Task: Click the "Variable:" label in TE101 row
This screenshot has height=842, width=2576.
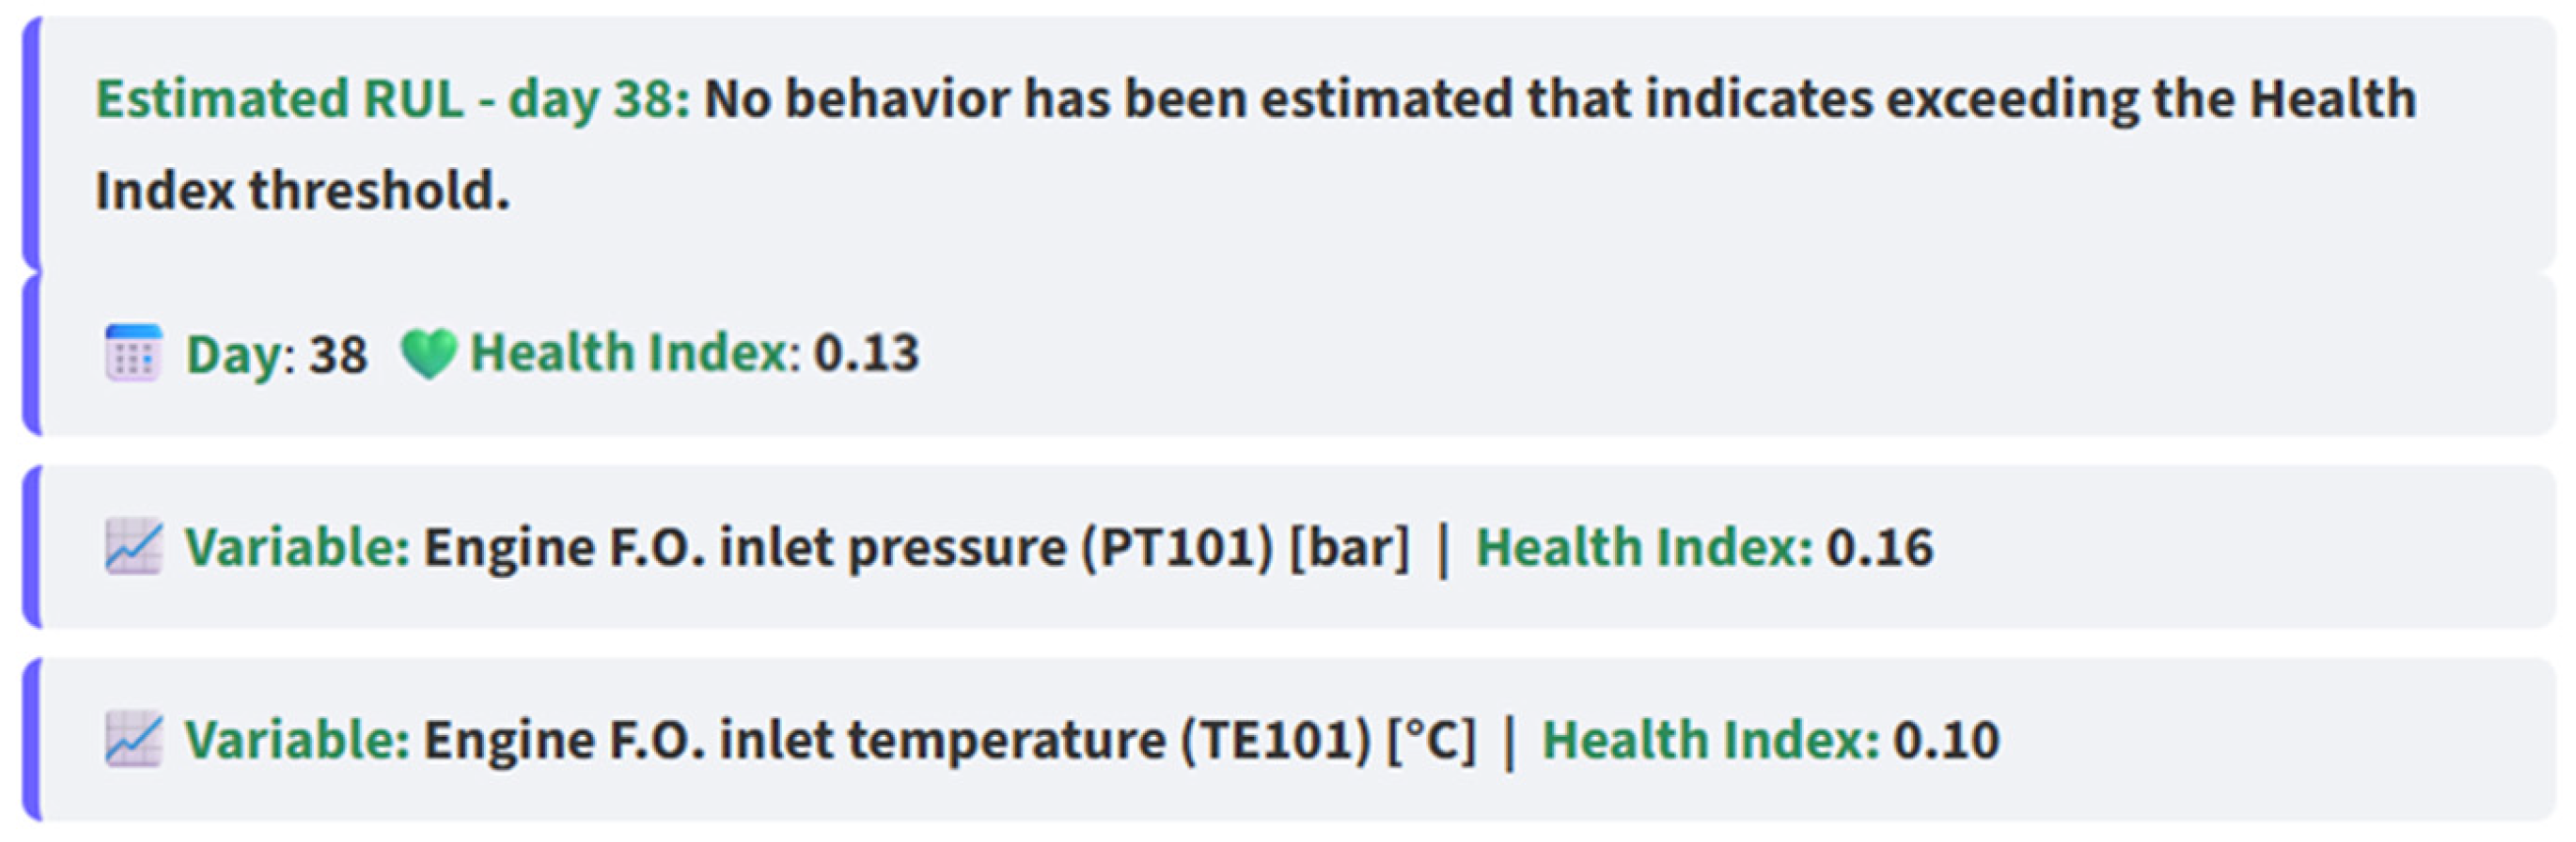Action: click(x=297, y=740)
